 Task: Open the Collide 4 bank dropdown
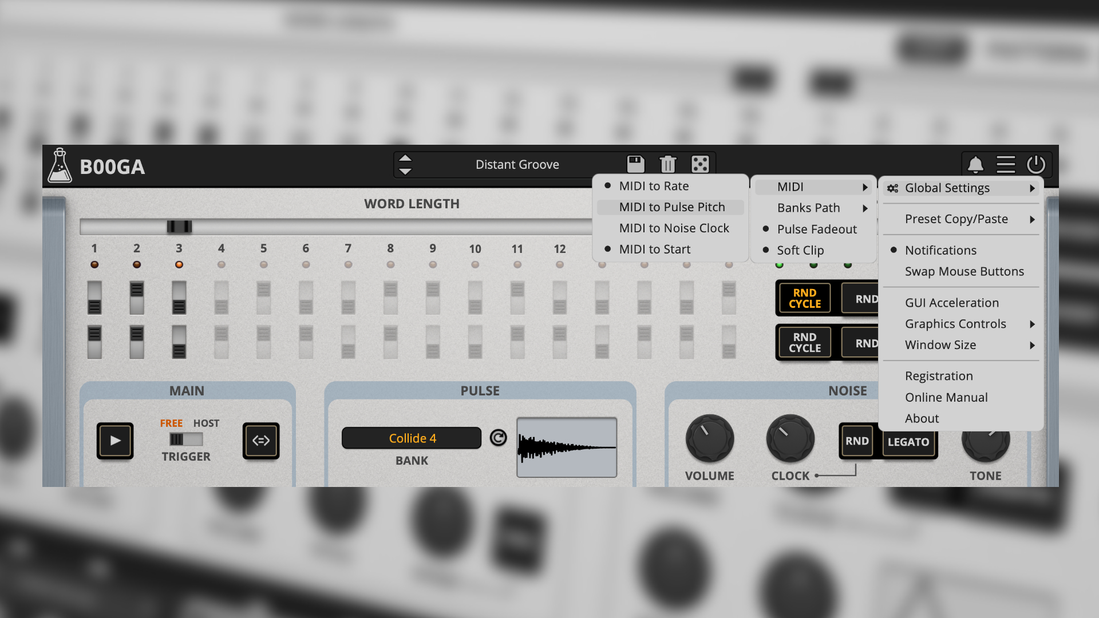point(412,438)
